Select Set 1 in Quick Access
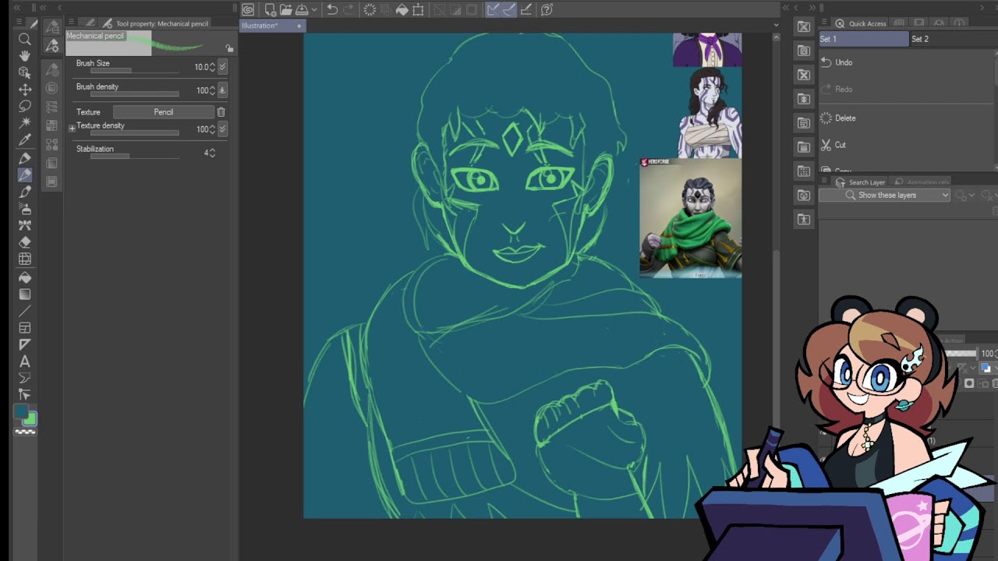The height and width of the screenshot is (561, 998). pyautogui.click(x=863, y=39)
